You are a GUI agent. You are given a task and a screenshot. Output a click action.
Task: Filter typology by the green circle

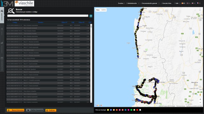pos(131,110)
